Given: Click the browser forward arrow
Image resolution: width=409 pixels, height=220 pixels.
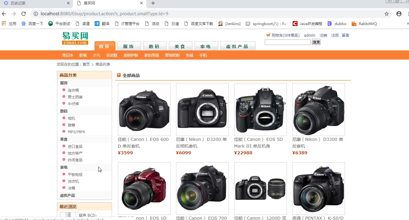Looking at the screenshot, I should [14, 14].
